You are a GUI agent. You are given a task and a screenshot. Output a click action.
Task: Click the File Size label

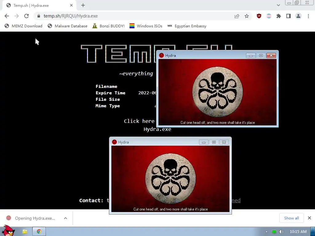[x=108, y=99]
